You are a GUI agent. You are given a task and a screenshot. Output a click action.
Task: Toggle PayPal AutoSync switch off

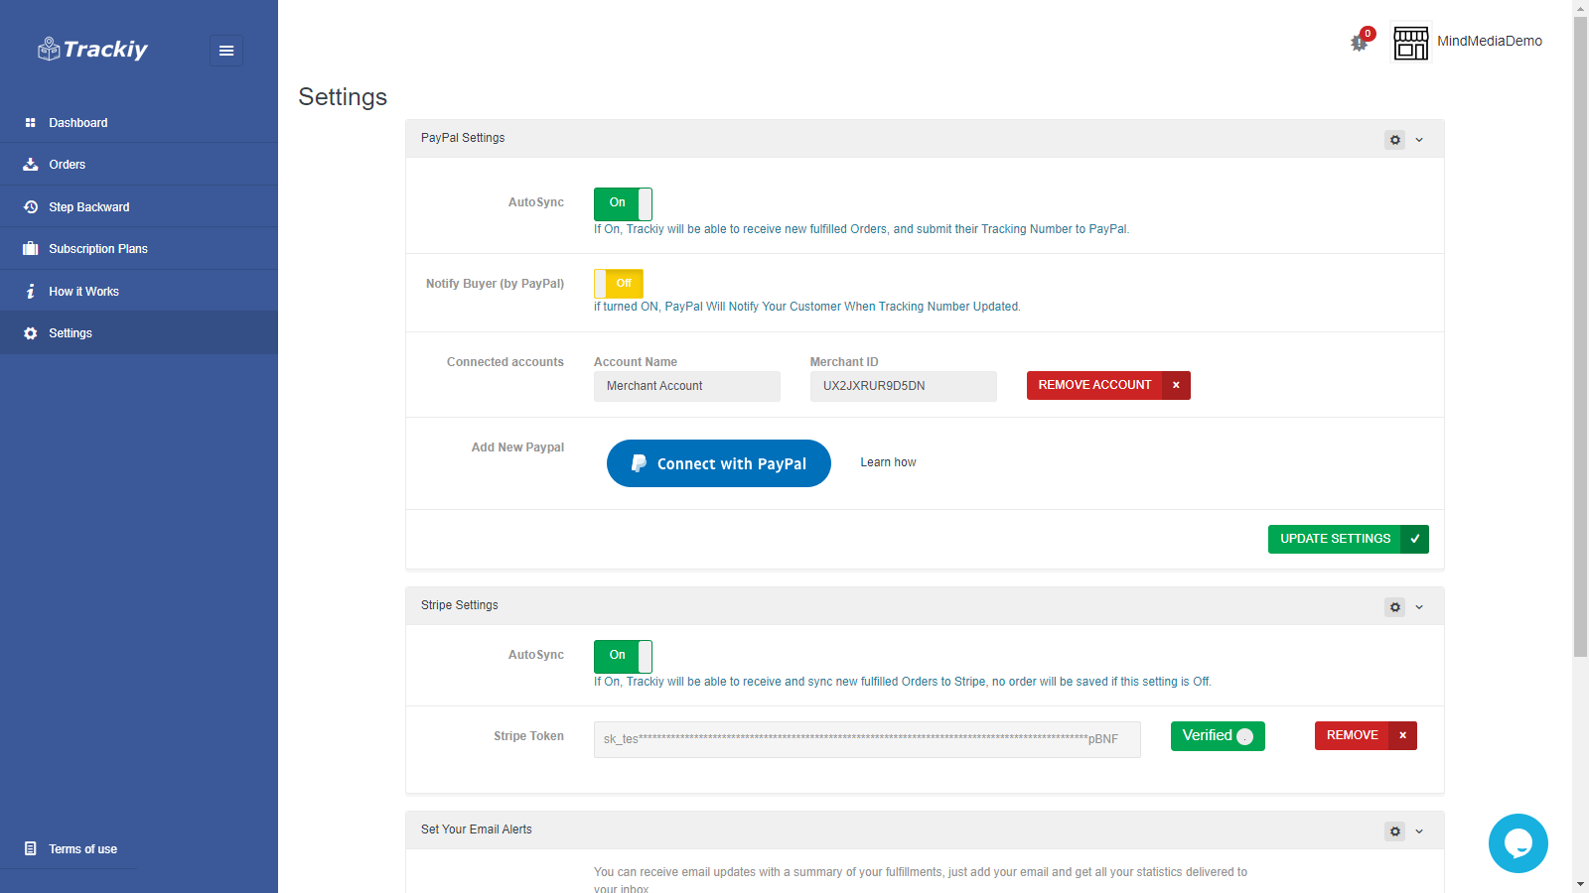(623, 203)
